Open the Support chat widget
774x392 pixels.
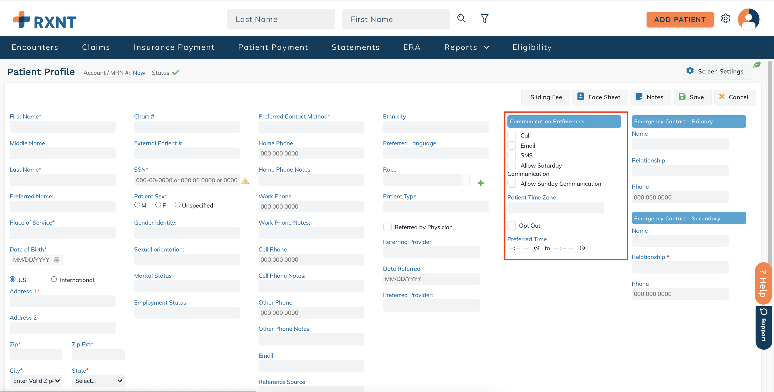(x=764, y=328)
